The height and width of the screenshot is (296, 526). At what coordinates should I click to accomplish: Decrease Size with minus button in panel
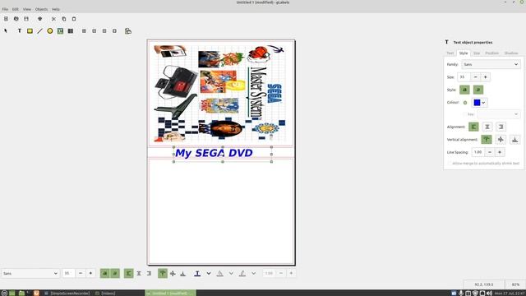coord(475,77)
